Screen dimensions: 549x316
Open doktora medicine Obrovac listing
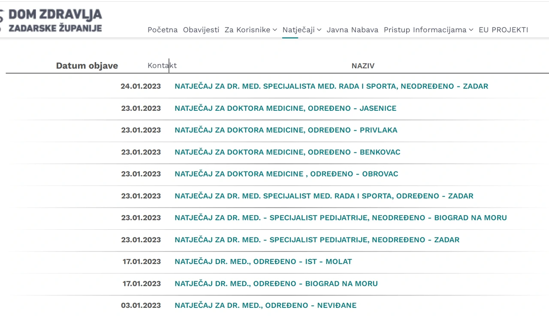tap(286, 174)
